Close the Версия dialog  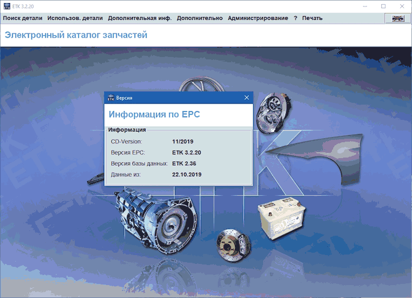click(x=247, y=98)
